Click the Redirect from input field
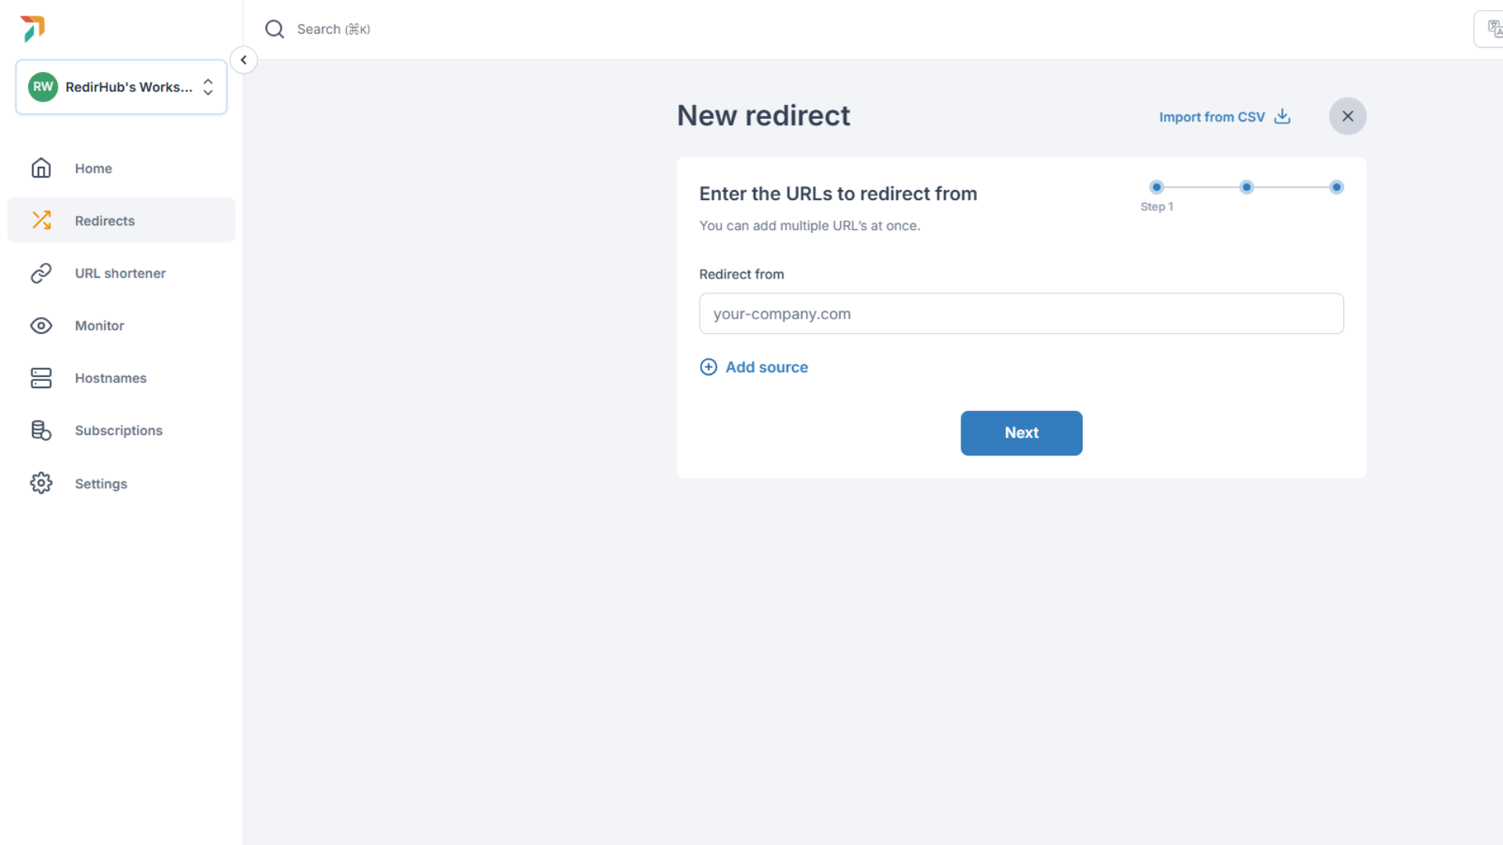1503x845 pixels. [1021, 314]
